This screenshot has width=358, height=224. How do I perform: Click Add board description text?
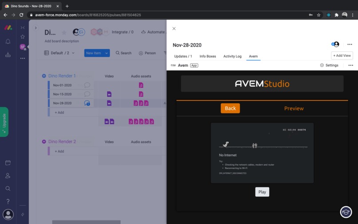(x=62, y=41)
